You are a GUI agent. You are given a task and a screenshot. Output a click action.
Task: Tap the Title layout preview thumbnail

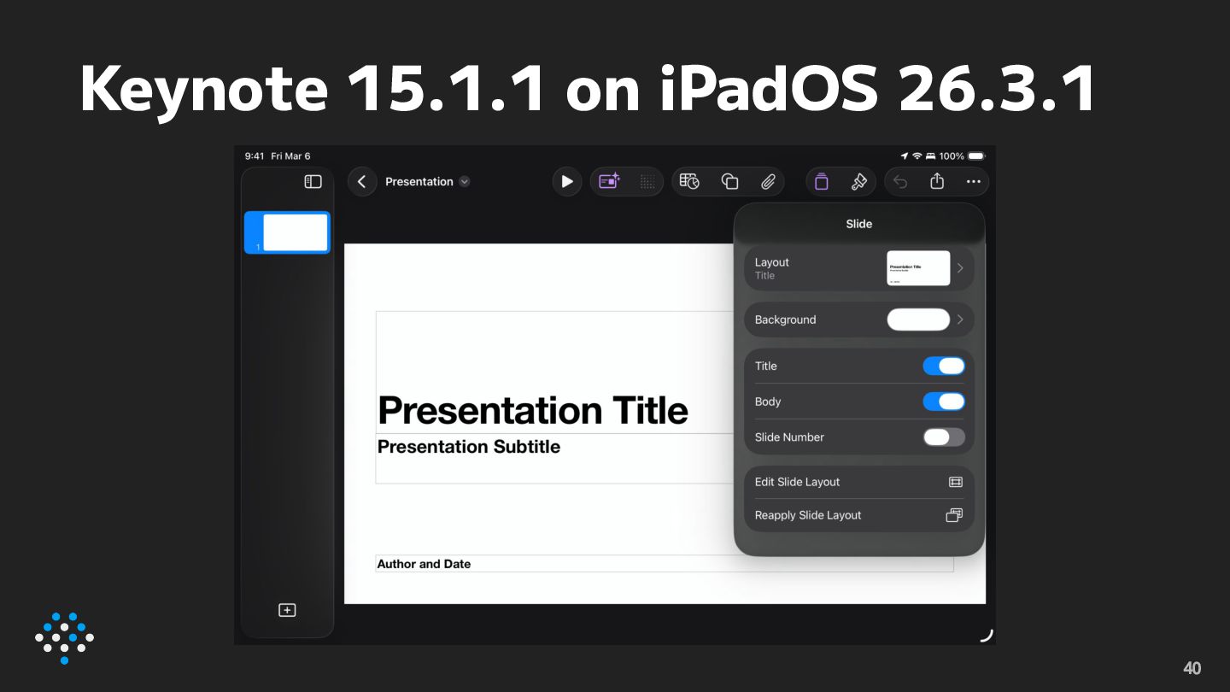point(918,268)
